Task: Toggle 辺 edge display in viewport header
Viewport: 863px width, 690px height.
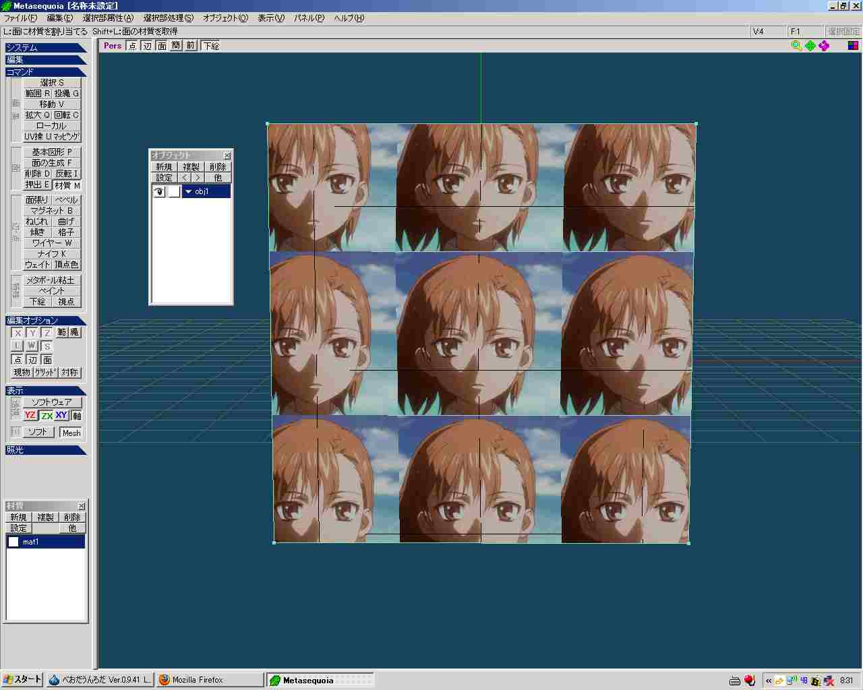Action: pyautogui.click(x=147, y=46)
